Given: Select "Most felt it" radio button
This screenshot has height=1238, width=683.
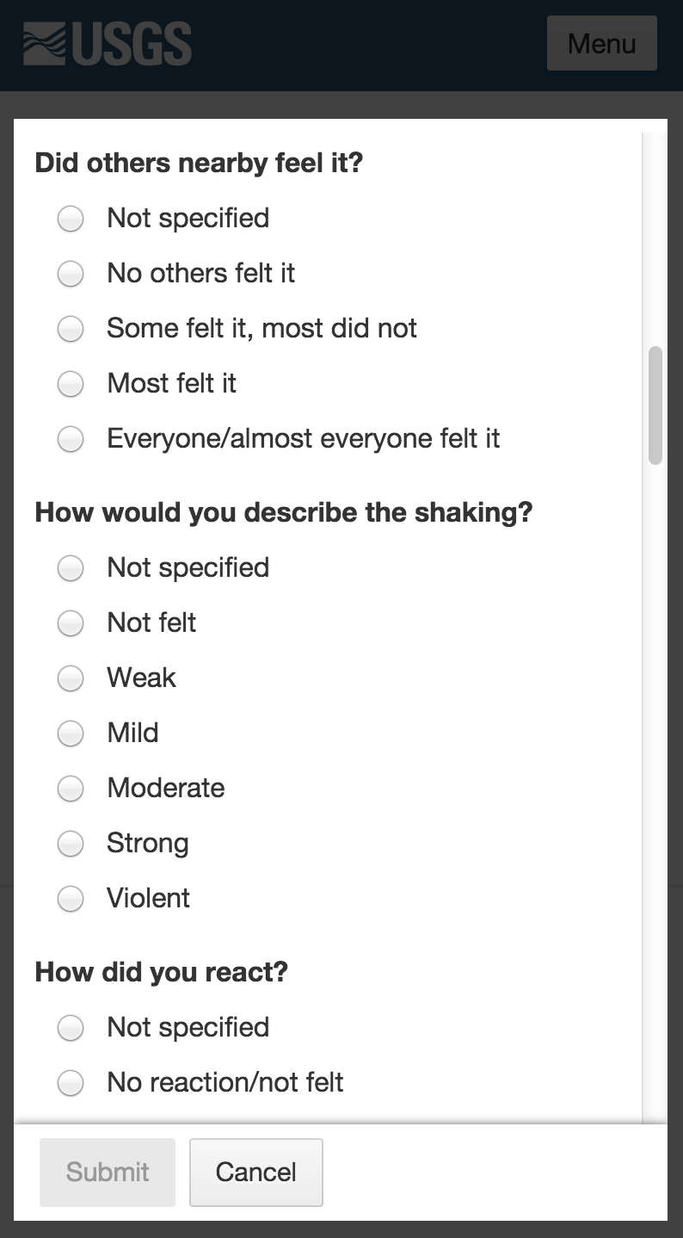Looking at the screenshot, I should click(x=71, y=384).
